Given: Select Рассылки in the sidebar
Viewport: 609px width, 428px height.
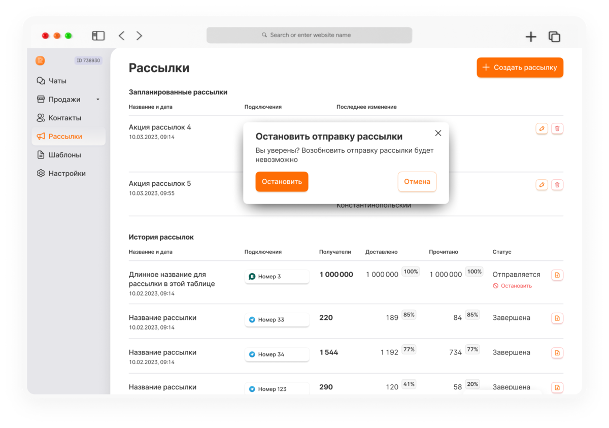Looking at the screenshot, I should pyautogui.click(x=69, y=136).
